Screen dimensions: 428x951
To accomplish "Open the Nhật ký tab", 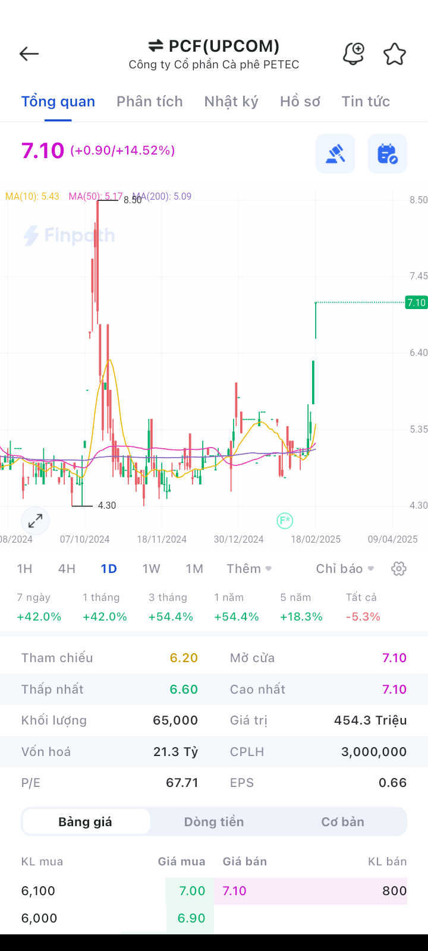I will [231, 102].
